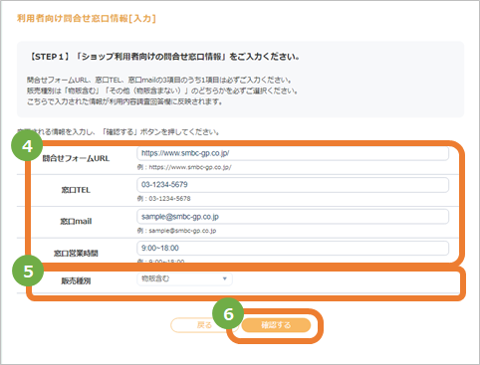Click the 問合せフォームURL label
This screenshot has width=480, height=365.
[x=76, y=158]
